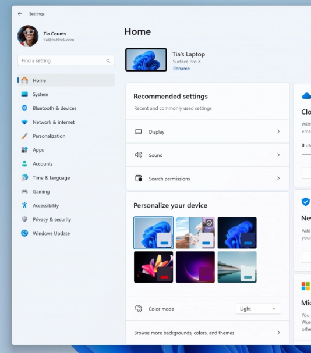The width and height of the screenshot is (311, 353).
Task: Click the Recommended settings heading
Action: pos(171,97)
